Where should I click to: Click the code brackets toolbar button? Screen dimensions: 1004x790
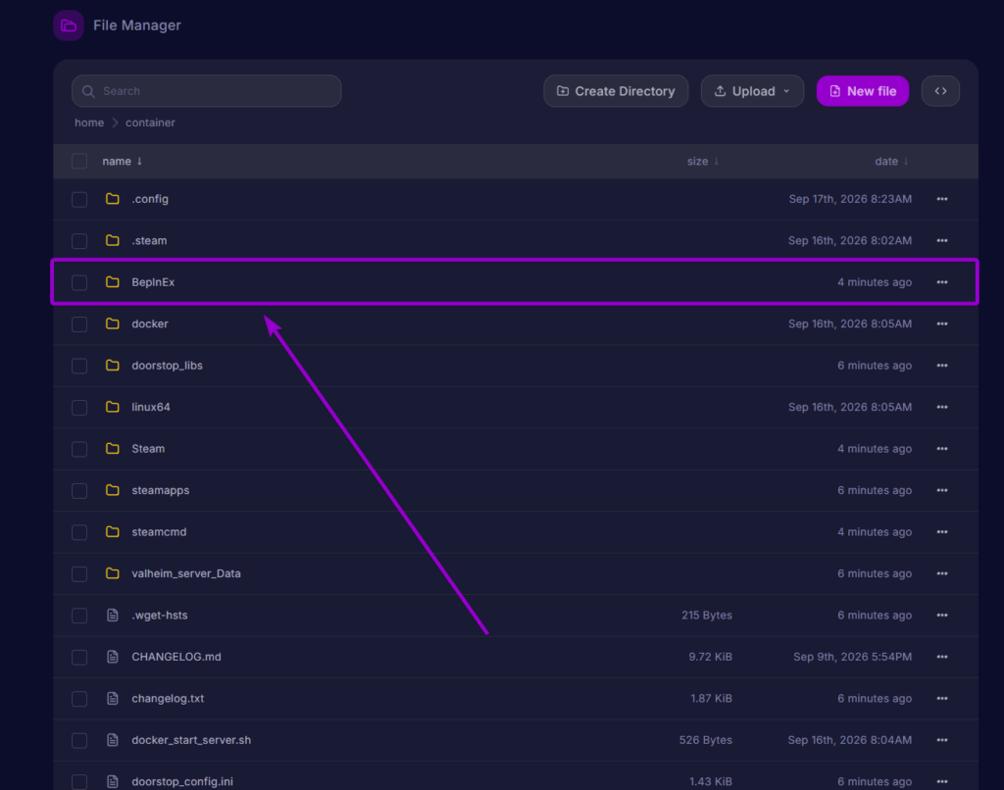(x=940, y=91)
